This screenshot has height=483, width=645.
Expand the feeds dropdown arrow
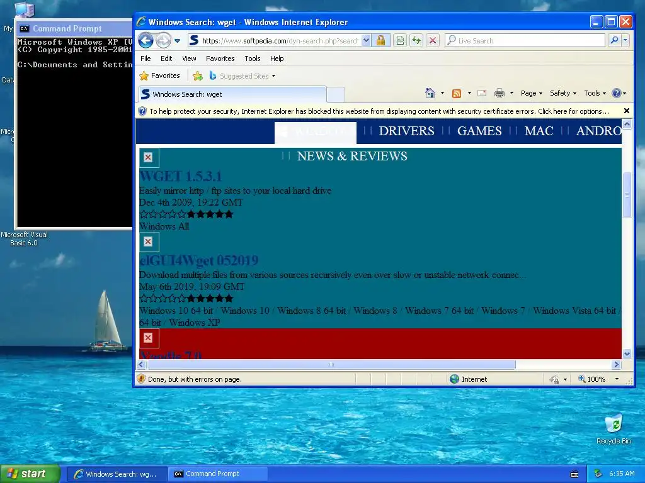(469, 93)
